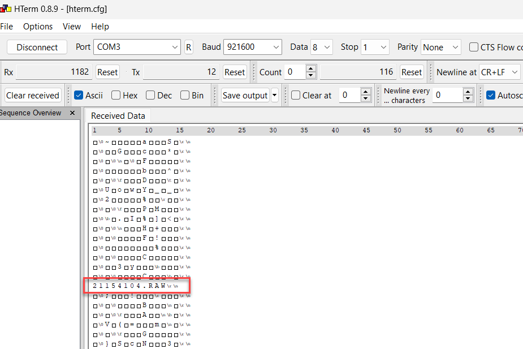Image resolution: width=523 pixels, height=349 pixels.
Task: Click the Clear at value field
Action: tap(349, 96)
